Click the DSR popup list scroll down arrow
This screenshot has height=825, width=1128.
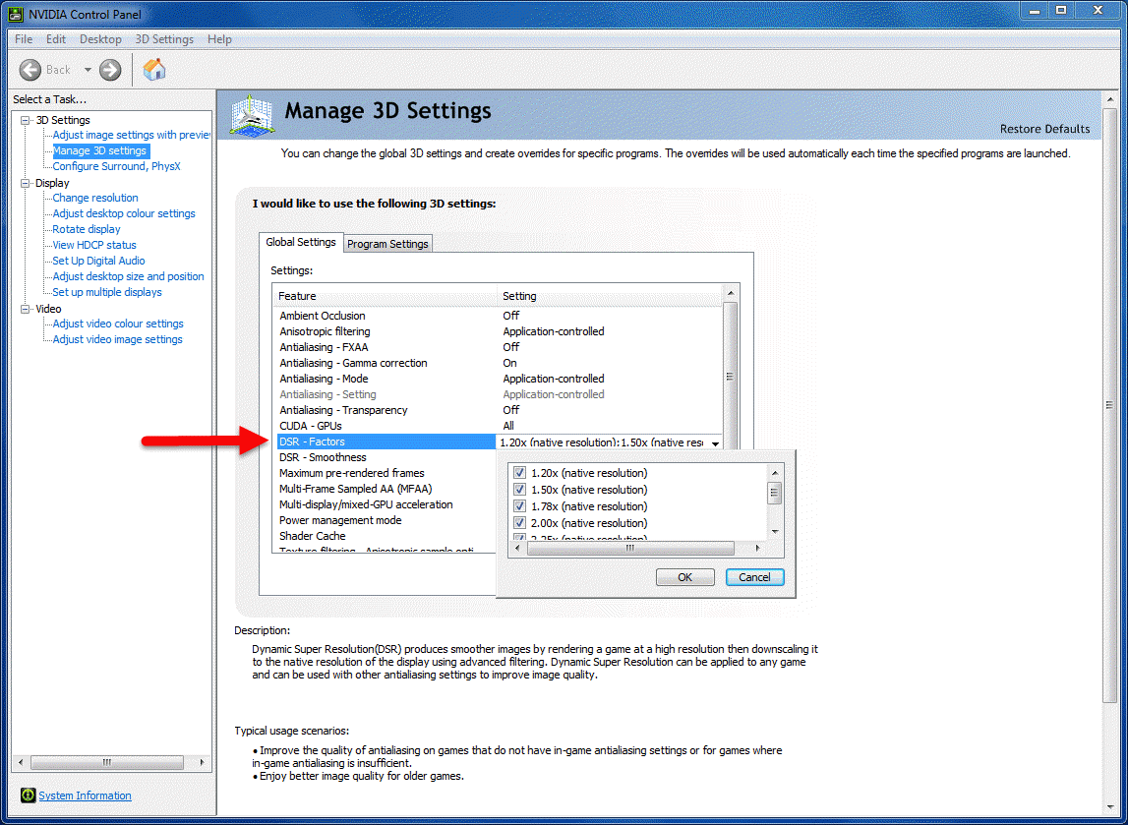[775, 532]
